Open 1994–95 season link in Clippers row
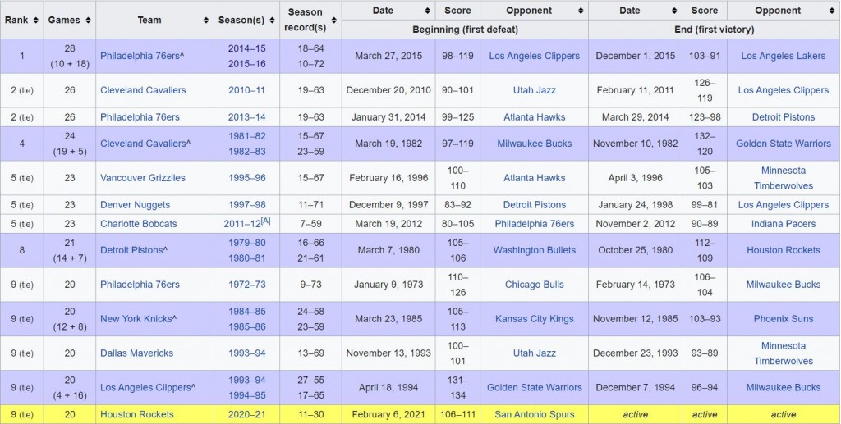The height and width of the screenshot is (424, 841). pos(246,395)
